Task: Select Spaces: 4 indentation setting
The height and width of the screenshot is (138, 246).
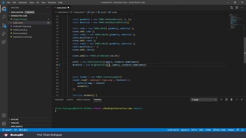Action: 185,130
